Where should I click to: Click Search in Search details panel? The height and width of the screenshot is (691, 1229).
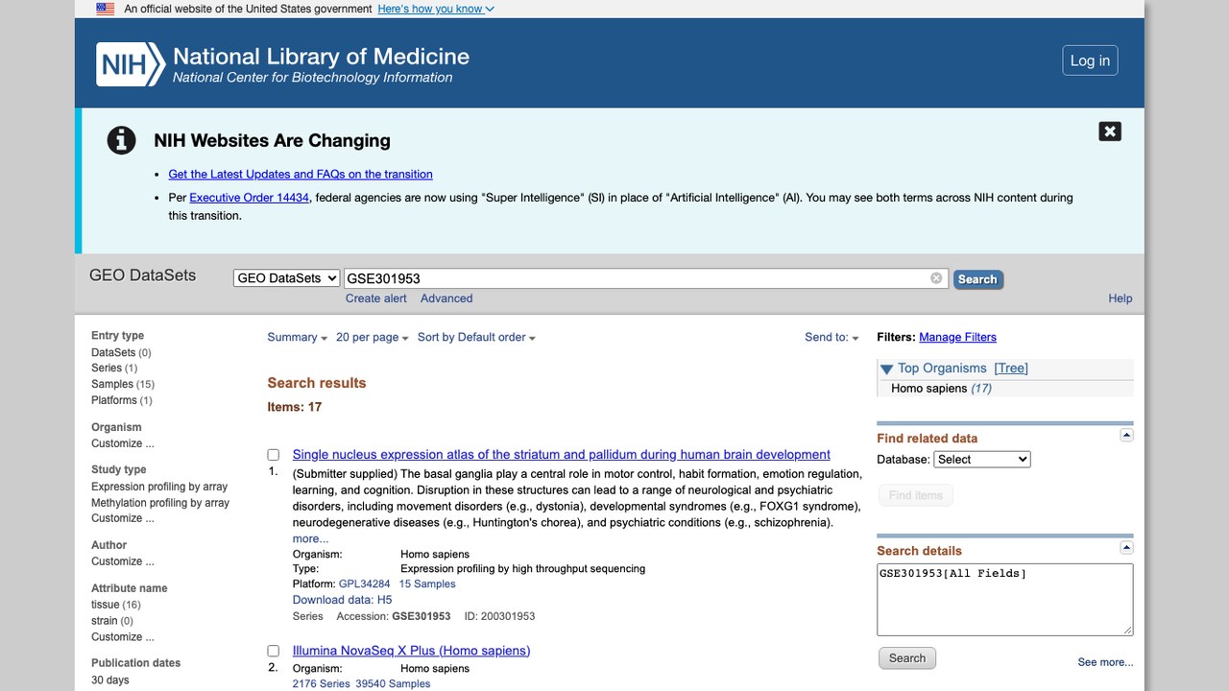click(x=907, y=658)
